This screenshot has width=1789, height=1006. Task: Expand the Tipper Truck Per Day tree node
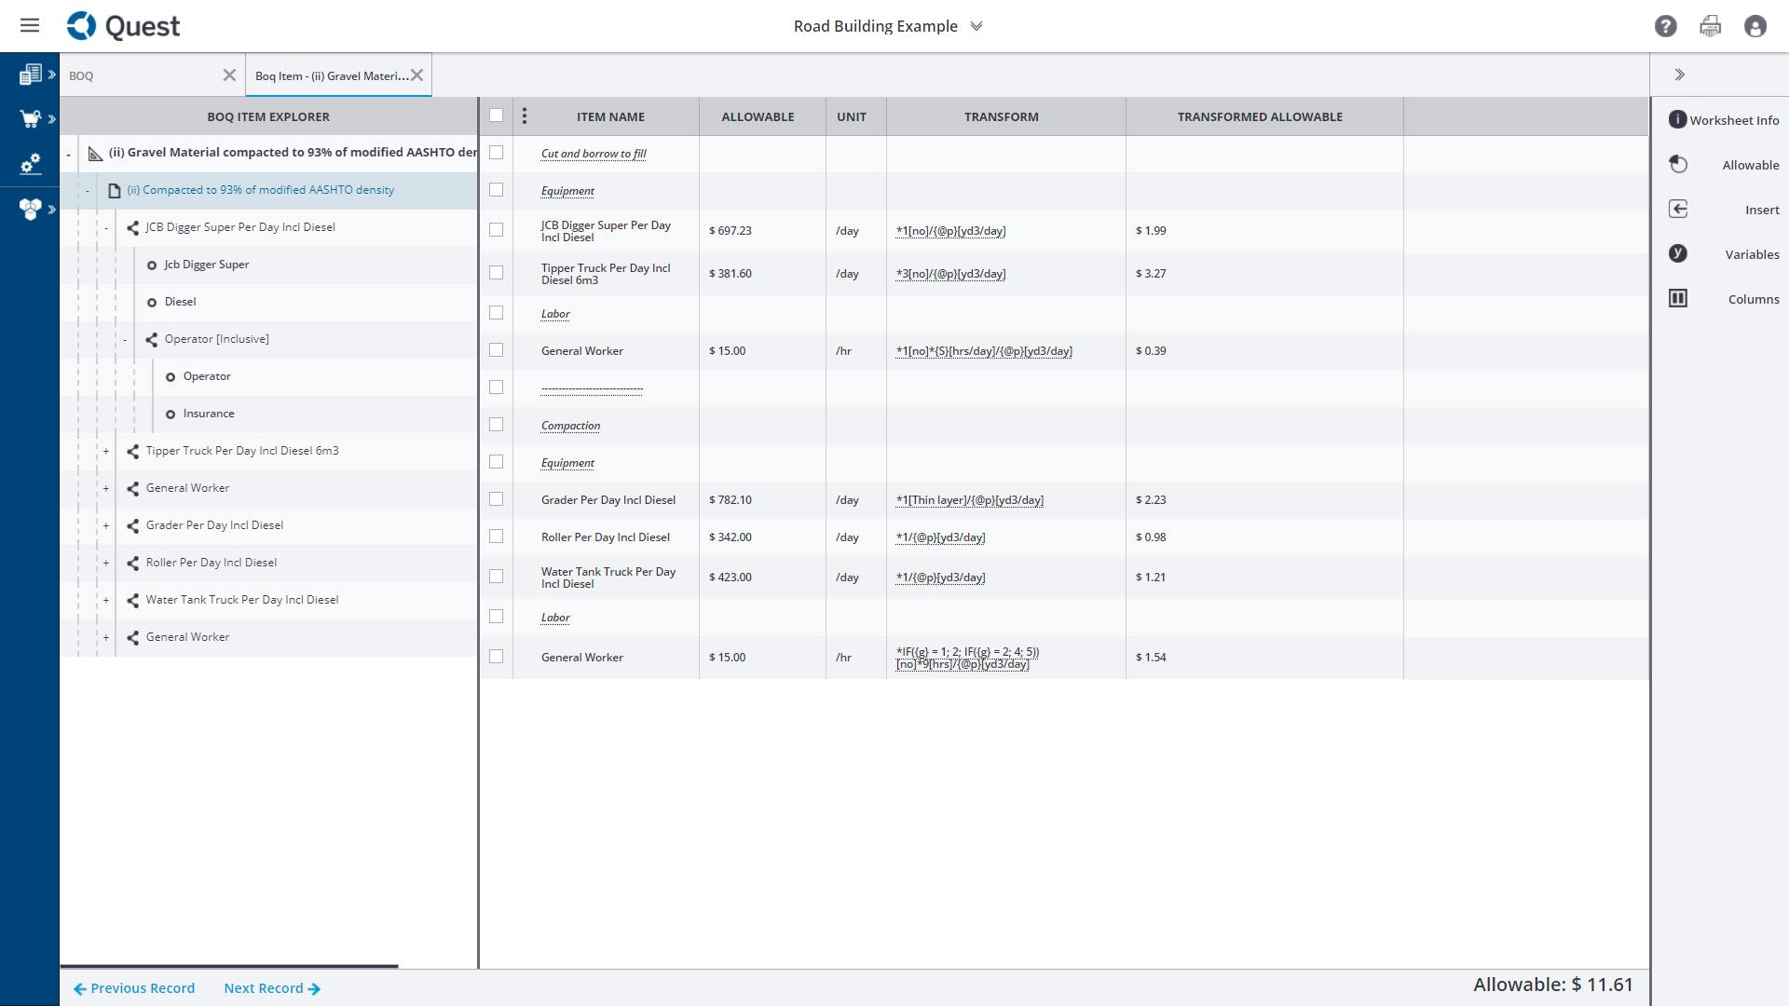pos(105,451)
